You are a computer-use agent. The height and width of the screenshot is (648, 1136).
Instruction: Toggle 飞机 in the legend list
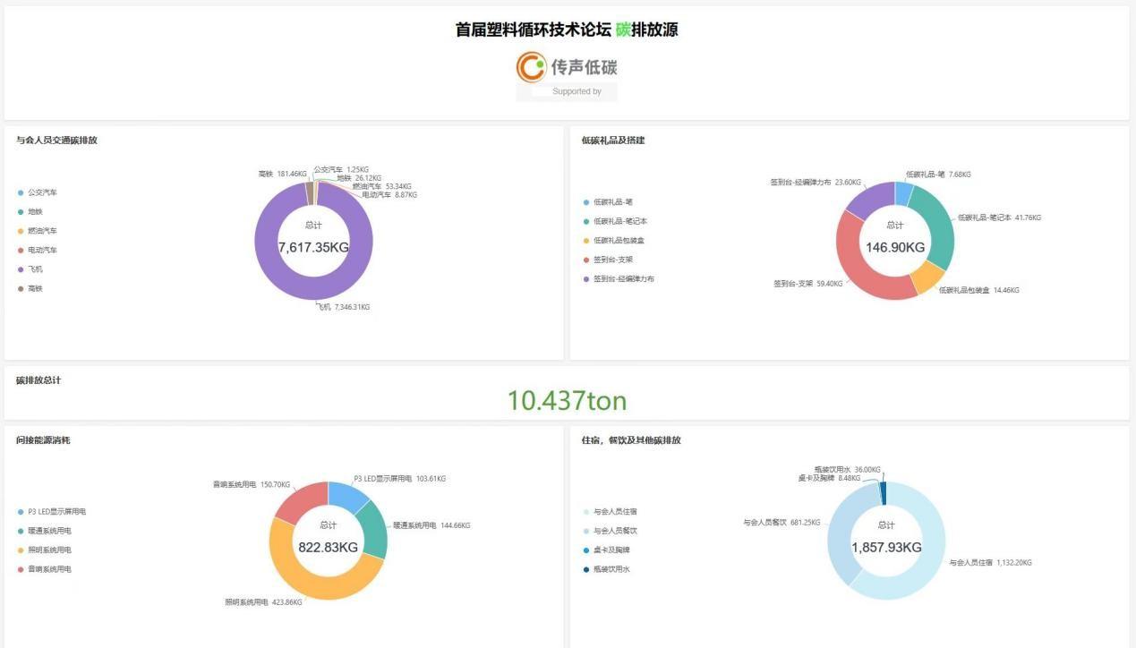tap(30, 269)
